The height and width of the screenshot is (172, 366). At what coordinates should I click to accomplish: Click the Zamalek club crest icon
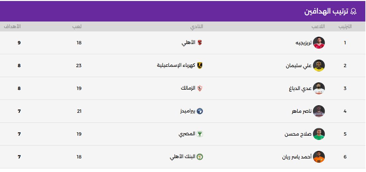(x=200, y=88)
